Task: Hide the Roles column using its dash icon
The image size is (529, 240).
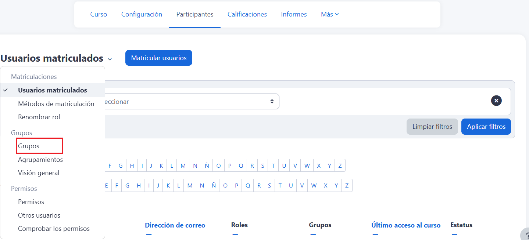Action: (235, 234)
